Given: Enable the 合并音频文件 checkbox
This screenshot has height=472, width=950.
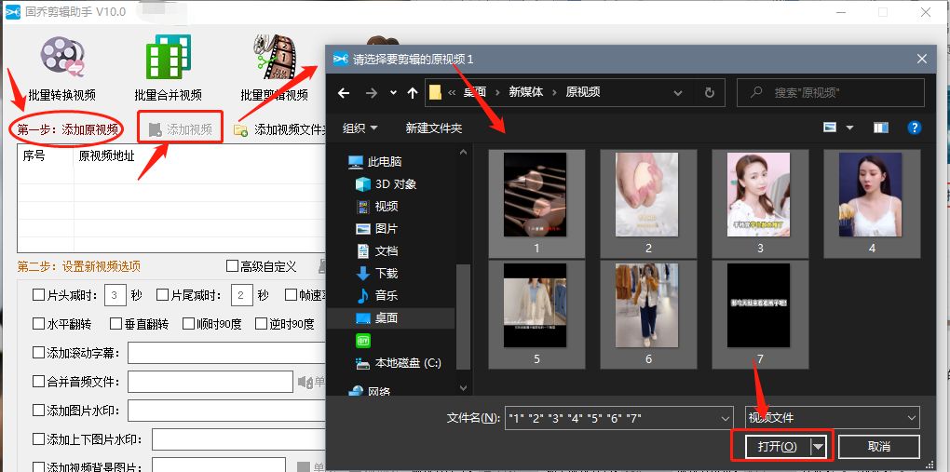Looking at the screenshot, I should (x=37, y=381).
